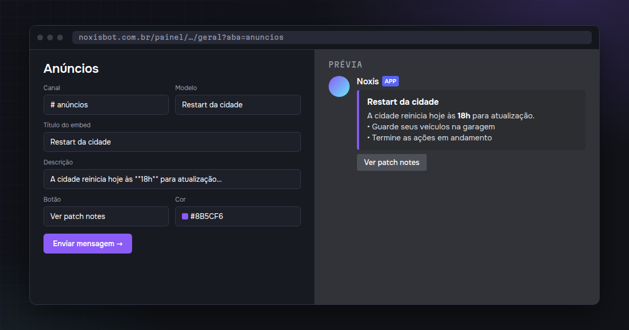The height and width of the screenshot is (330, 629).
Task: Click the Botão label
Action: (x=52, y=200)
